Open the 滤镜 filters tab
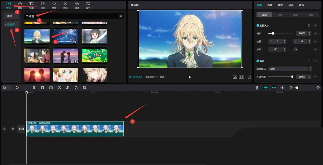Viewport: 323px width, 165px height. (77, 5)
